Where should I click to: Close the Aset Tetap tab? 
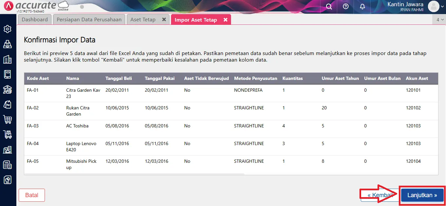tap(164, 19)
